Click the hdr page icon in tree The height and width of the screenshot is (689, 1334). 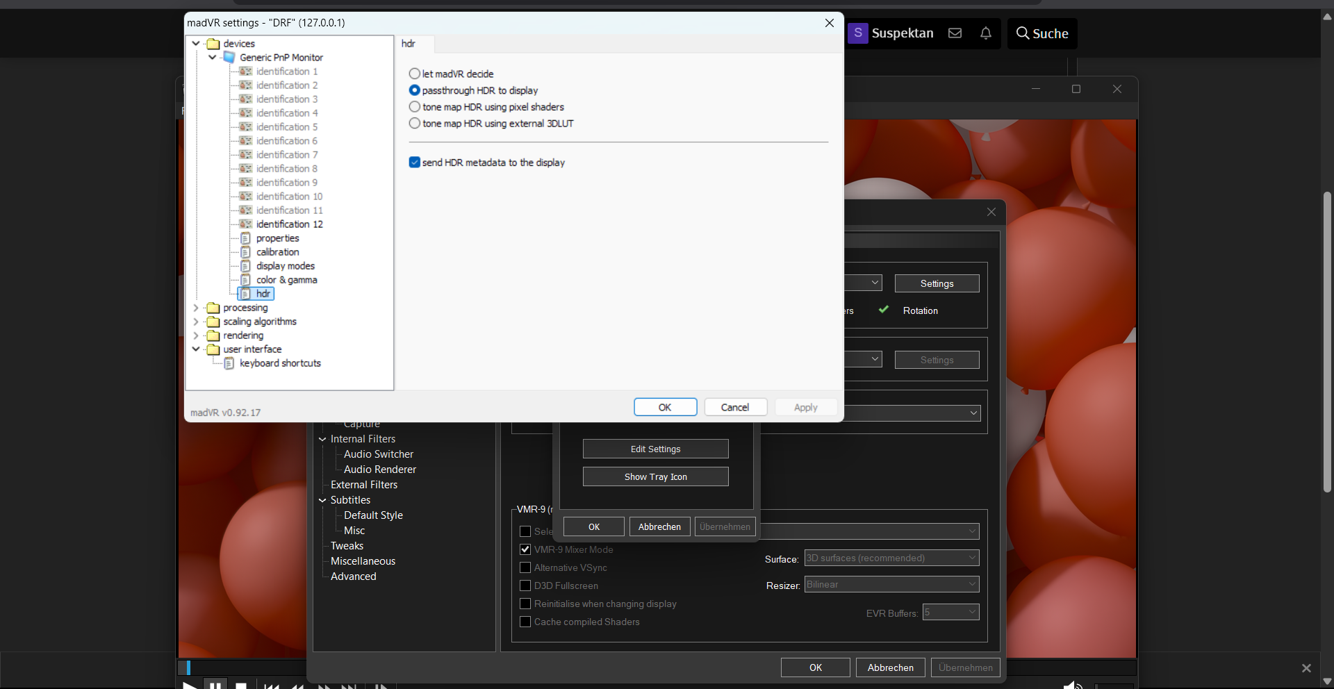[x=245, y=294]
